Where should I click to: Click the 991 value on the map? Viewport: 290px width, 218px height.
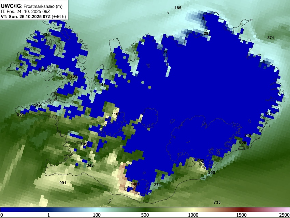[x=63, y=183]
